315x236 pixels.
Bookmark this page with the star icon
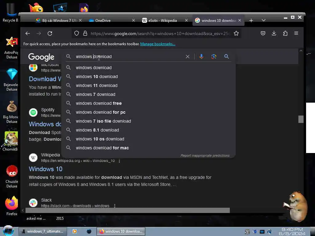pyautogui.click(x=236, y=33)
